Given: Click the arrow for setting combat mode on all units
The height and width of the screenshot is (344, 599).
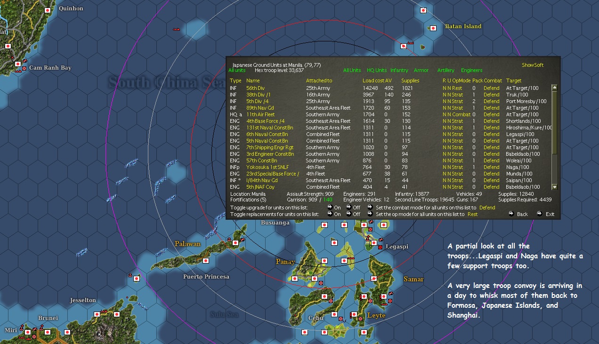Looking at the screenshot, I should (x=371, y=208).
